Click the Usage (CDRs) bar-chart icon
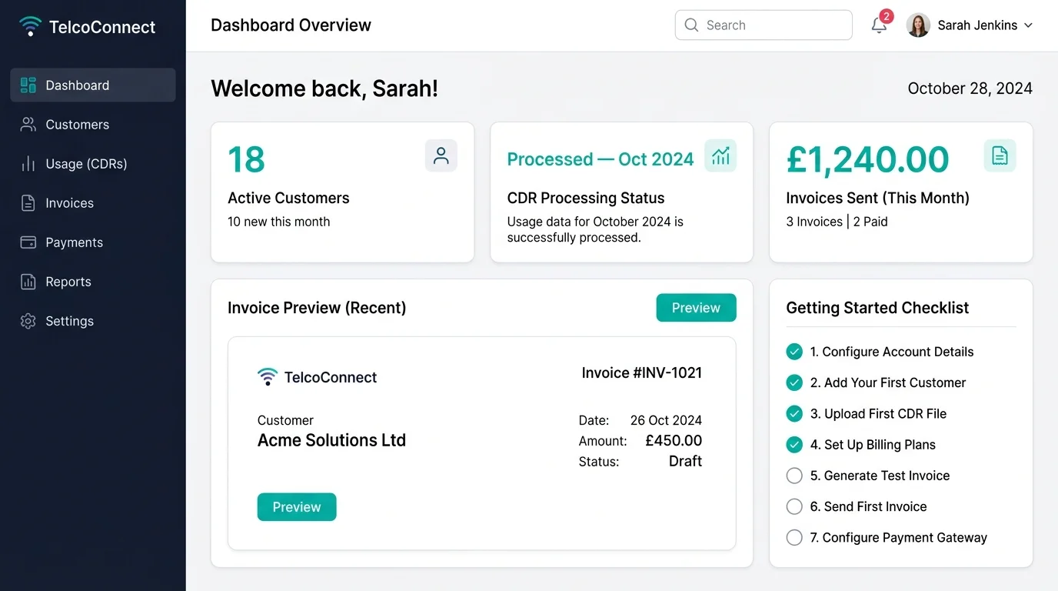The width and height of the screenshot is (1058, 591). coord(28,163)
